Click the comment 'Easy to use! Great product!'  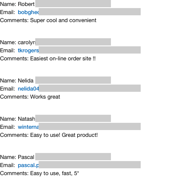[x=64, y=135]
